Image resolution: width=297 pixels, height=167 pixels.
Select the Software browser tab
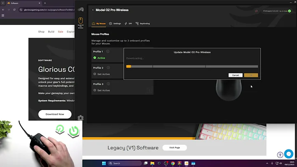pos(24,3)
